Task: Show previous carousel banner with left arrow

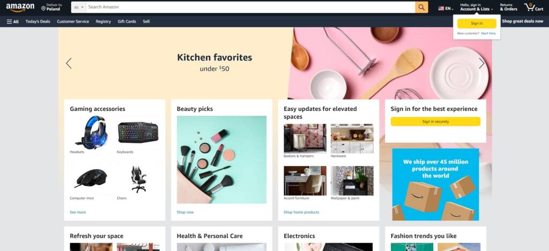Action: (69, 63)
